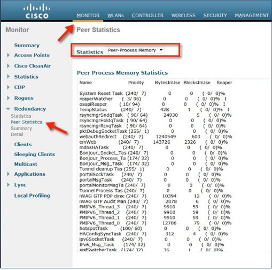Select the rsyncmgrSndqTask row
The width and height of the screenshot is (272, 270).
pyautogui.click(x=156, y=115)
